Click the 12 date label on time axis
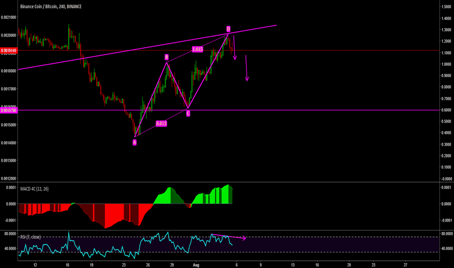The height and width of the screenshot is (268, 454). coord(35,265)
